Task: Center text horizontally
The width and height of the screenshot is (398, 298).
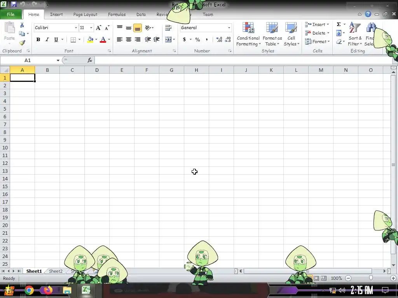Action: point(128,39)
